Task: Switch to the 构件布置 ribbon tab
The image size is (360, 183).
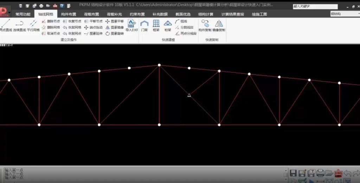Action: (68, 14)
